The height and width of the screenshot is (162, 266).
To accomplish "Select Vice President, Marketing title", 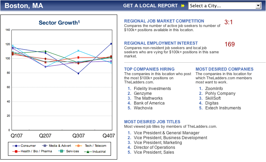I will 158,143.
